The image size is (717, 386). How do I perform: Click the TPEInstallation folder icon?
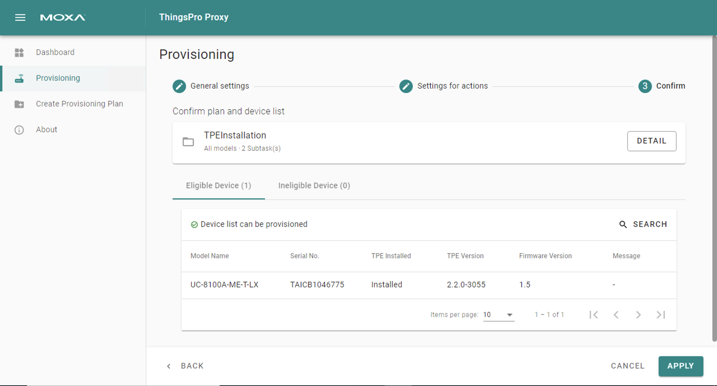pos(188,142)
